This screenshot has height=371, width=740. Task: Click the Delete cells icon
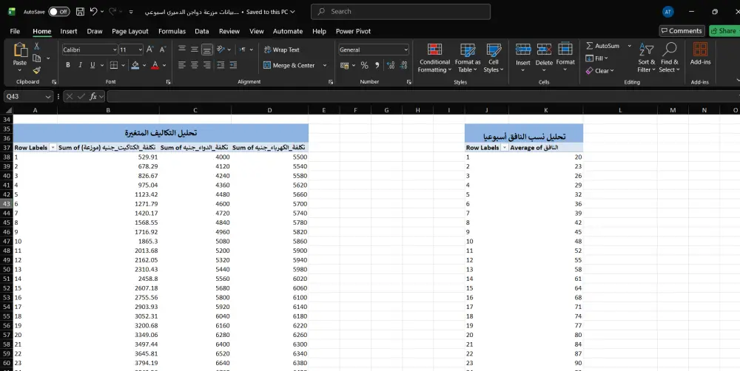coord(544,49)
